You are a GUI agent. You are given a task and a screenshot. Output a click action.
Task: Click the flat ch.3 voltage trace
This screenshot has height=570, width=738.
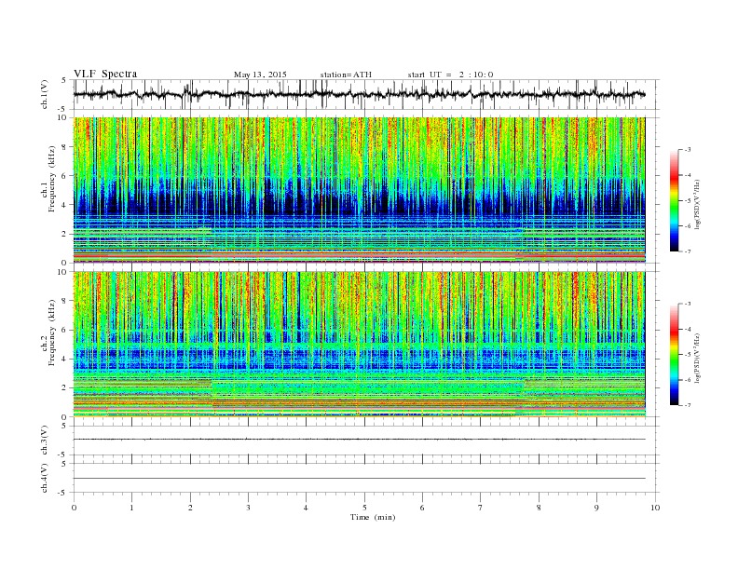point(359,440)
